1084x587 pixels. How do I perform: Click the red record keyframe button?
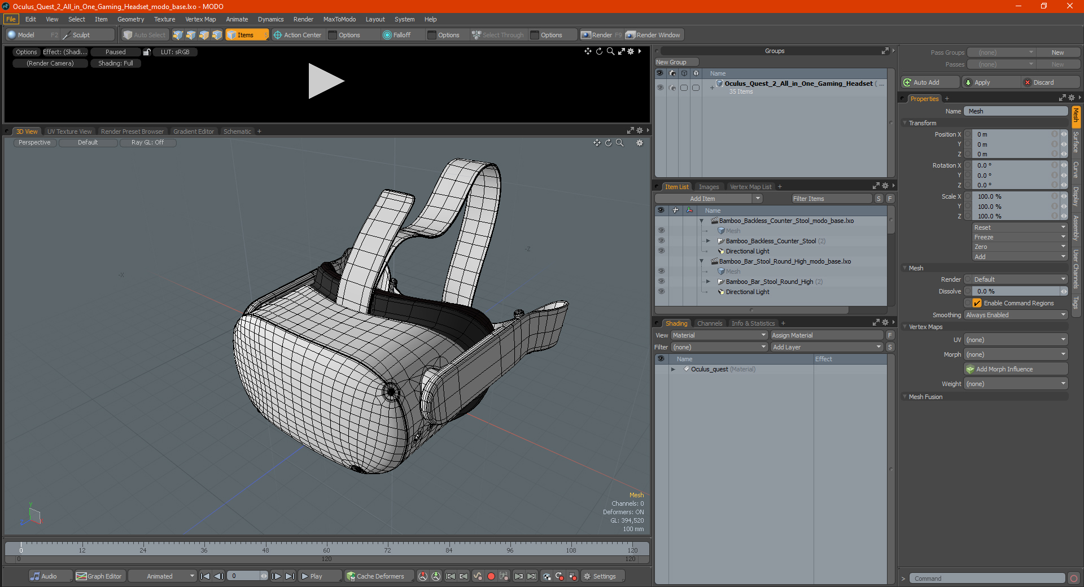tap(491, 576)
